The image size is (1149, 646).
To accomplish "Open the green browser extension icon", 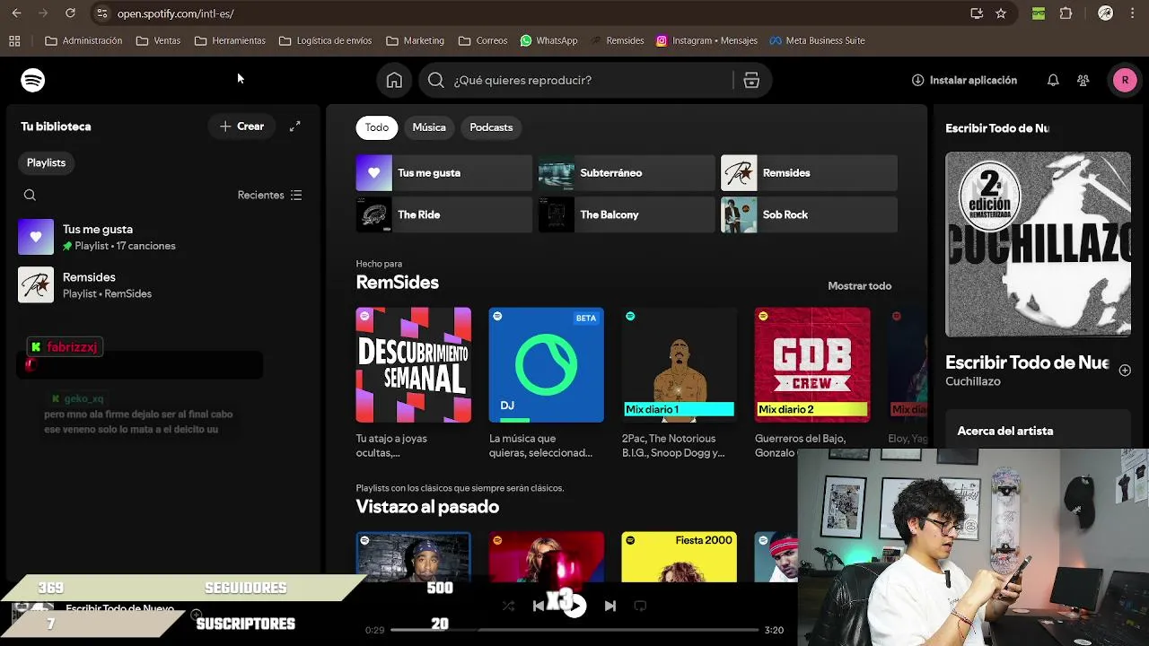I will [1039, 13].
